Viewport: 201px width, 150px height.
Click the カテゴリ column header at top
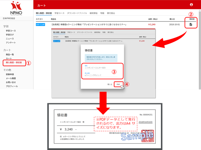[x=39, y=19]
